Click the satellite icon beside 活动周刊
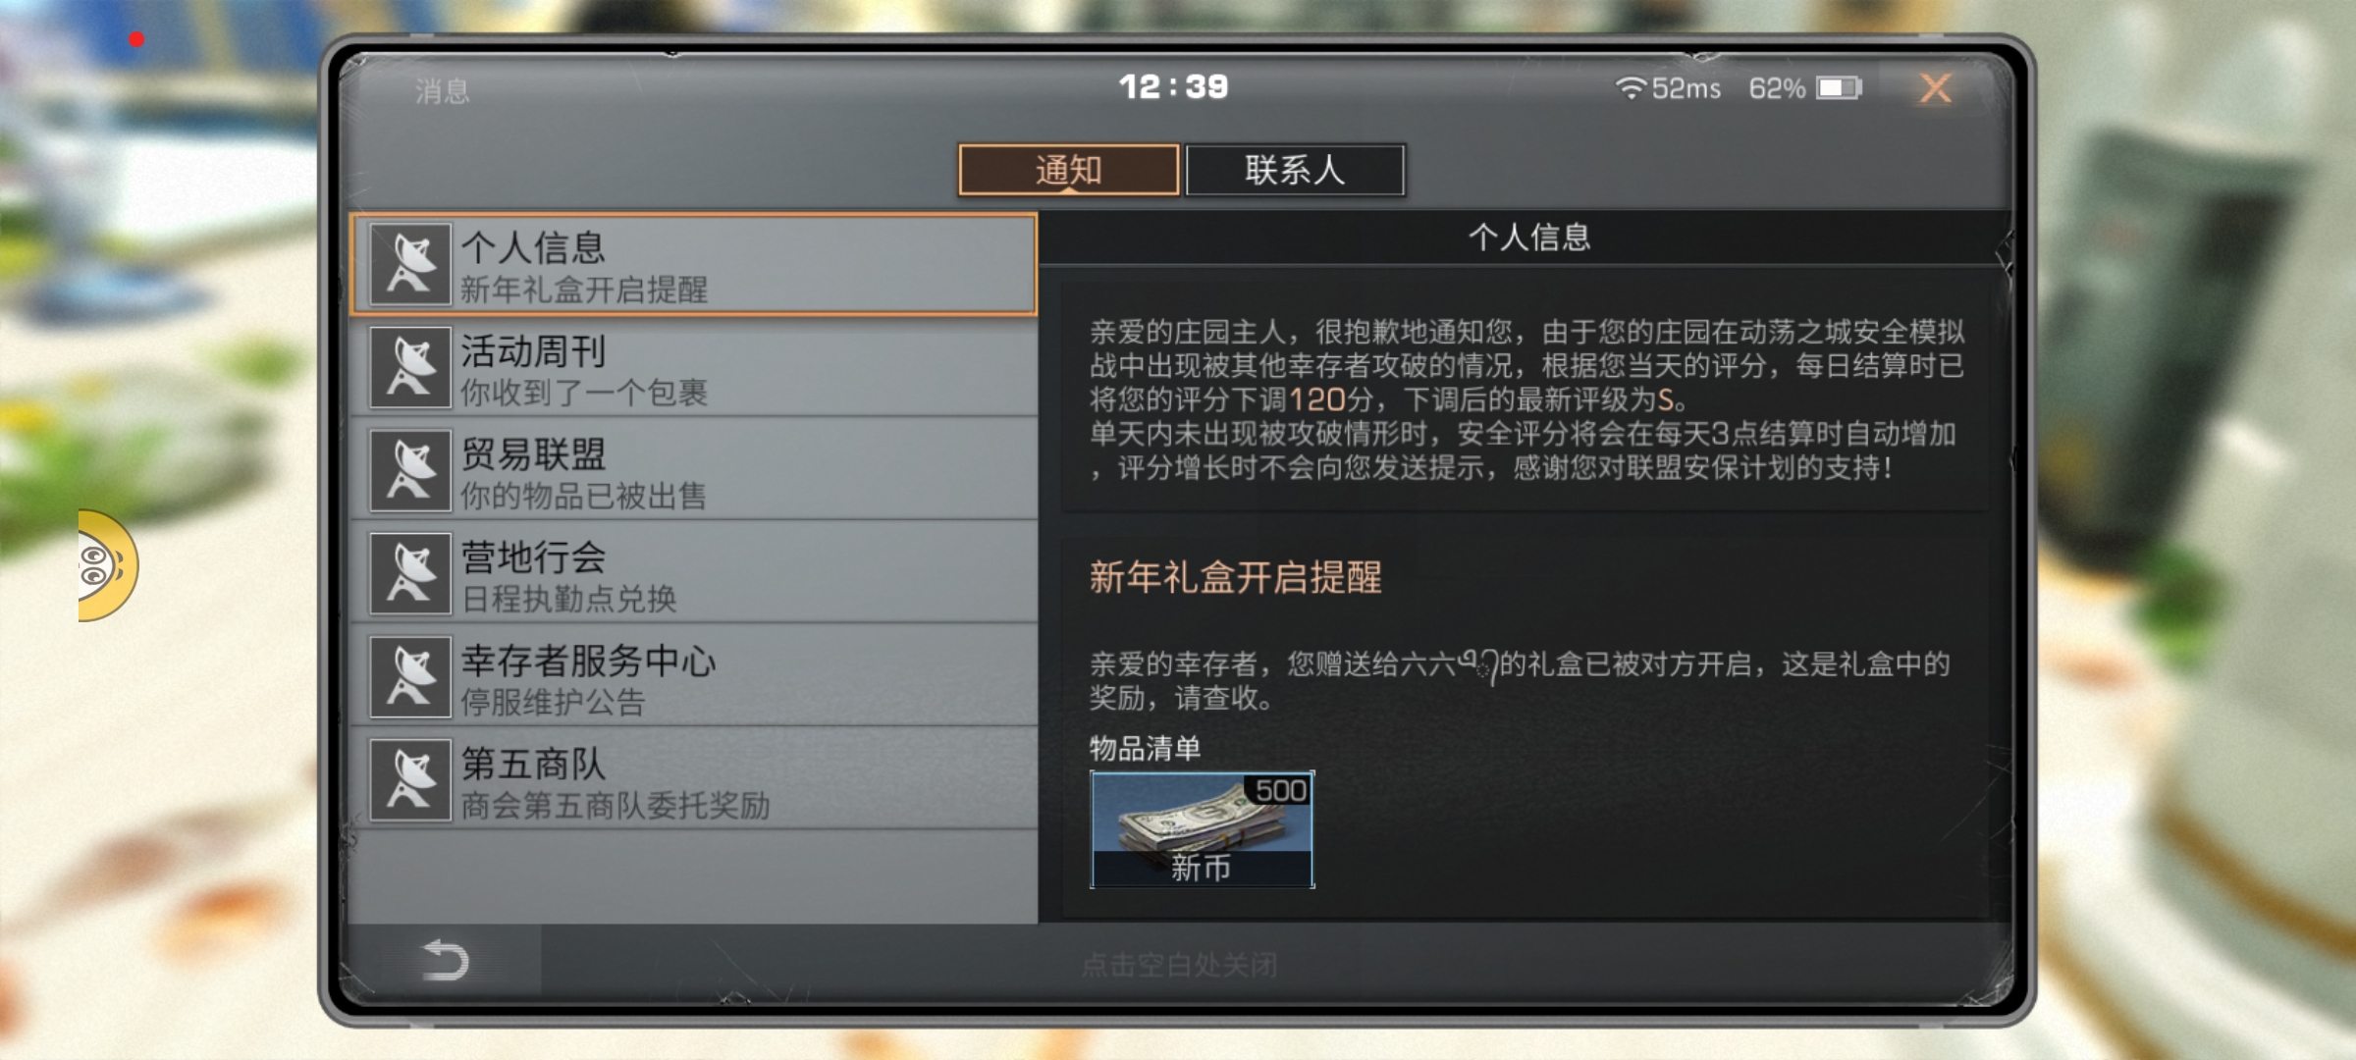The height and width of the screenshot is (1060, 2356). pos(410,368)
